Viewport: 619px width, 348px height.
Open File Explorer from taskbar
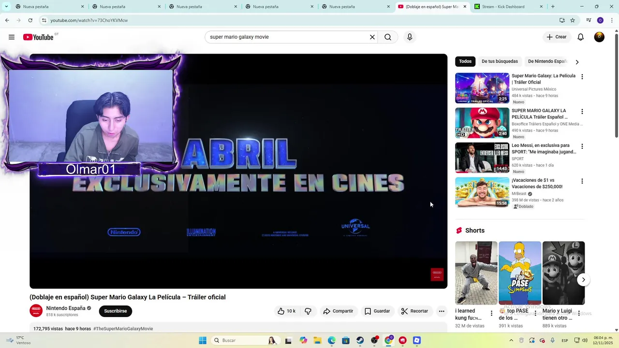(x=317, y=340)
